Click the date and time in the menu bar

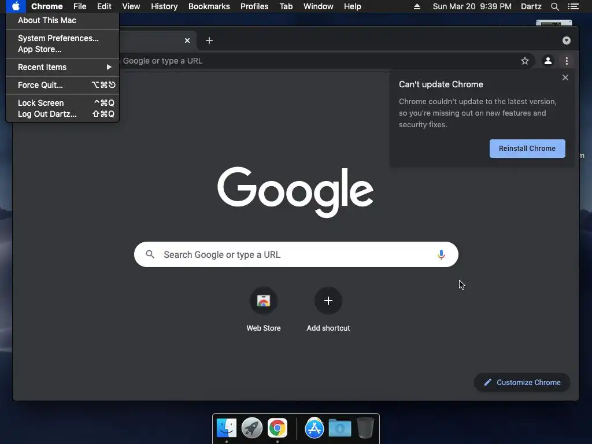pos(472,6)
